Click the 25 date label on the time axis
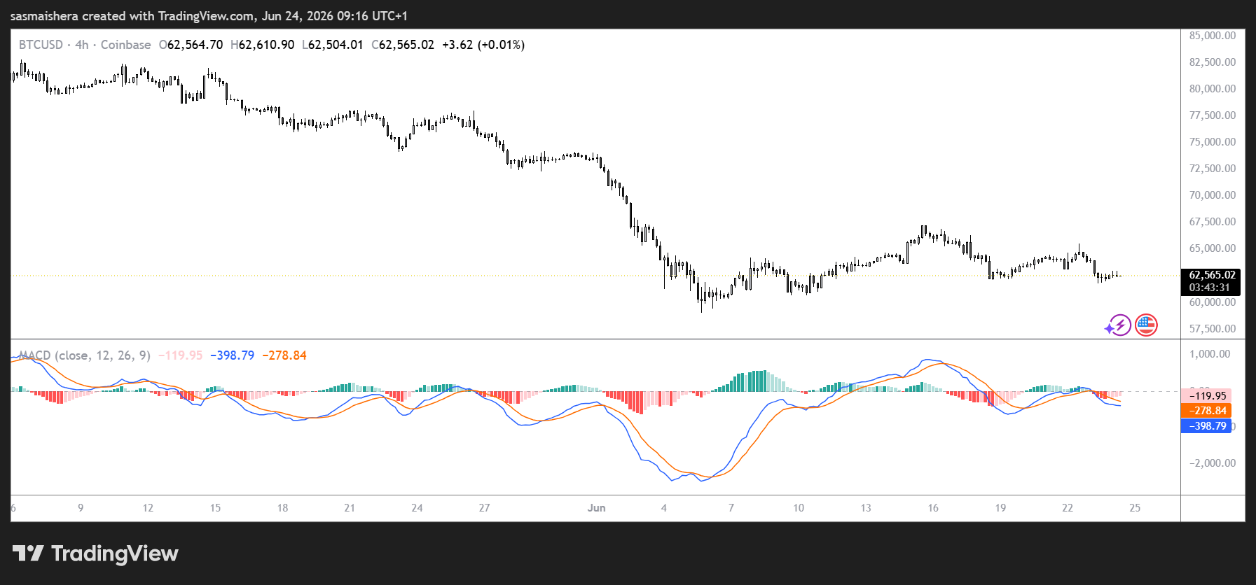1256x585 pixels. pyautogui.click(x=1135, y=508)
